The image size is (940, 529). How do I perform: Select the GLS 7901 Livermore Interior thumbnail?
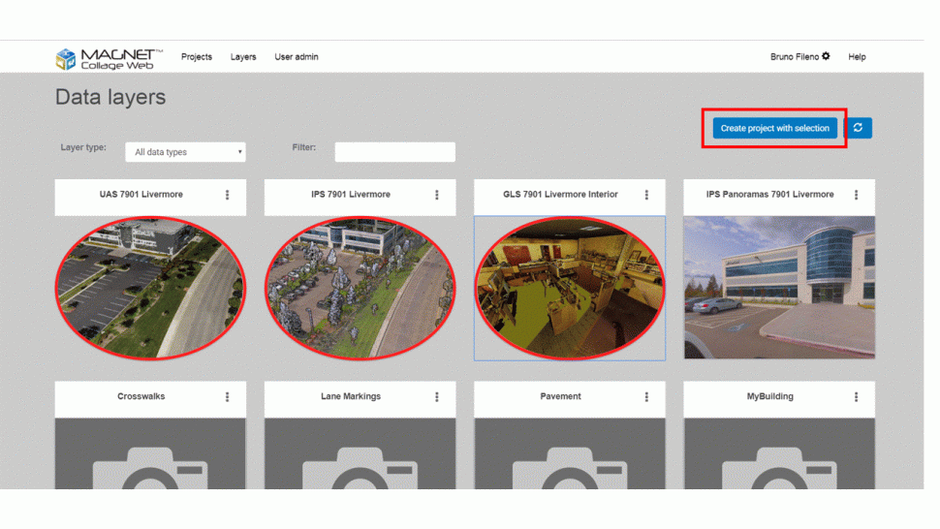[x=570, y=288]
